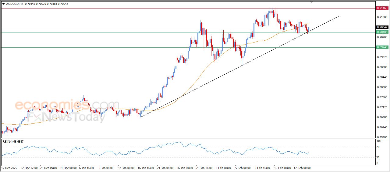Select the red 0.71465 price label
The image size is (390, 172).
[x=382, y=8]
